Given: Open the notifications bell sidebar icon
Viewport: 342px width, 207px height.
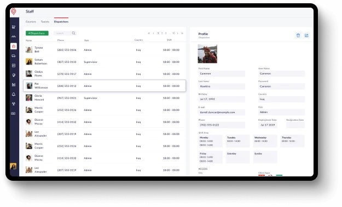Looking at the screenshot, I should coord(14,94).
